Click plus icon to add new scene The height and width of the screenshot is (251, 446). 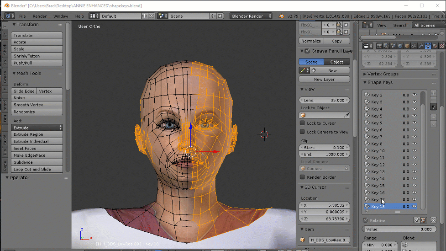click(x=213, y=16)
